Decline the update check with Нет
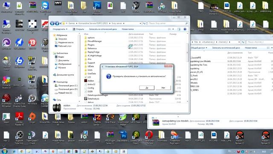 (163, 88)
